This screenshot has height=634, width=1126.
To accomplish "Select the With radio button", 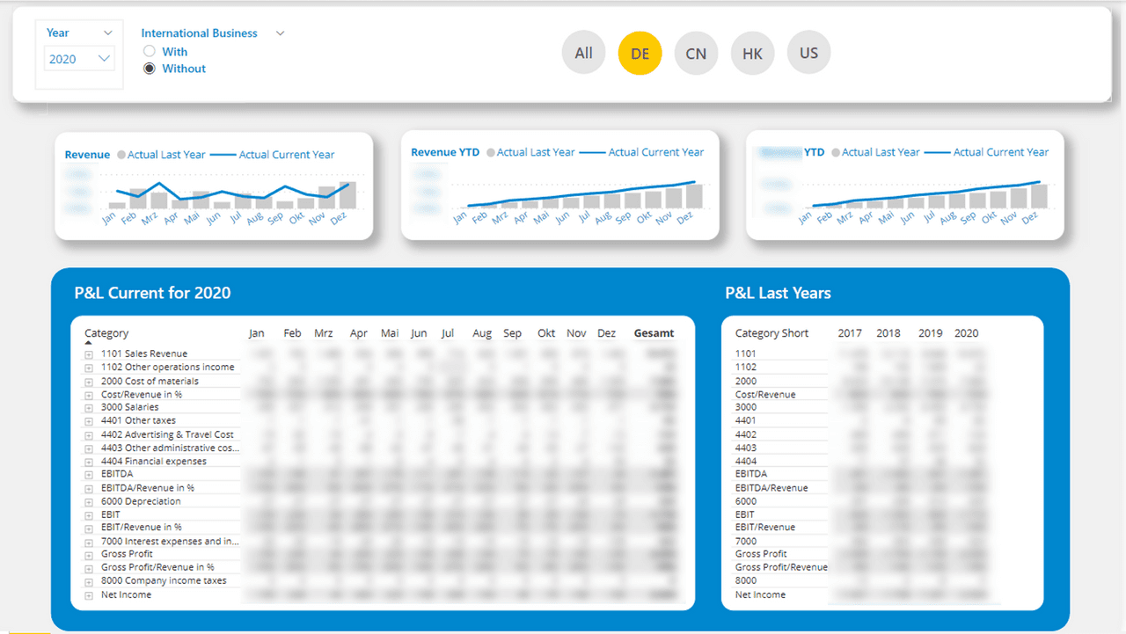I will point(150,51).
